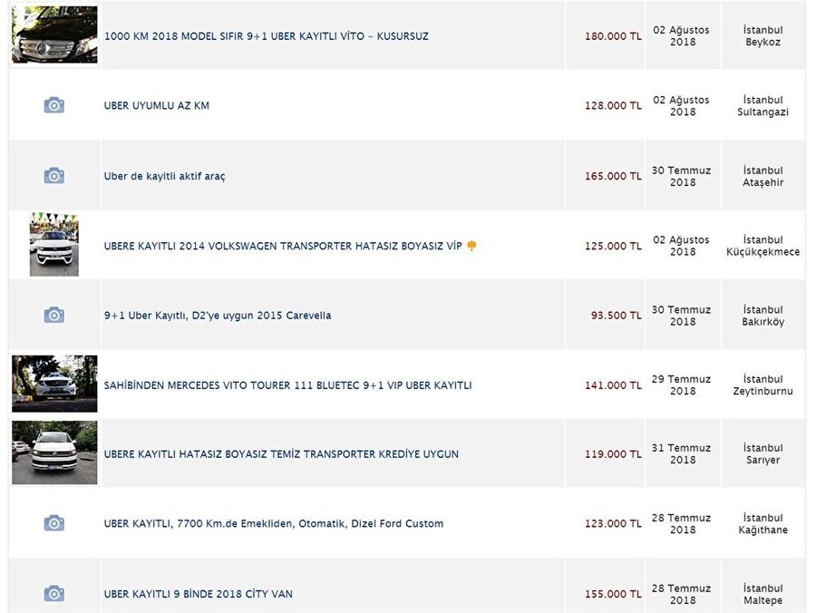Image resolution: width=816 pixels, height=613 pixels.
Task: Open 9+1 Uber Kayıtlı 2015 Carevella listing
Action: point(218,316)
